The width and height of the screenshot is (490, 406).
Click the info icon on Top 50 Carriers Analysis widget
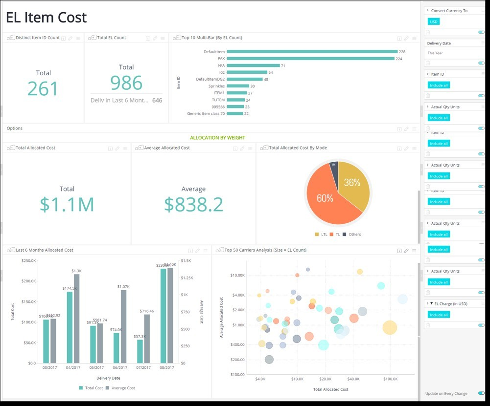tap(399, 250)
